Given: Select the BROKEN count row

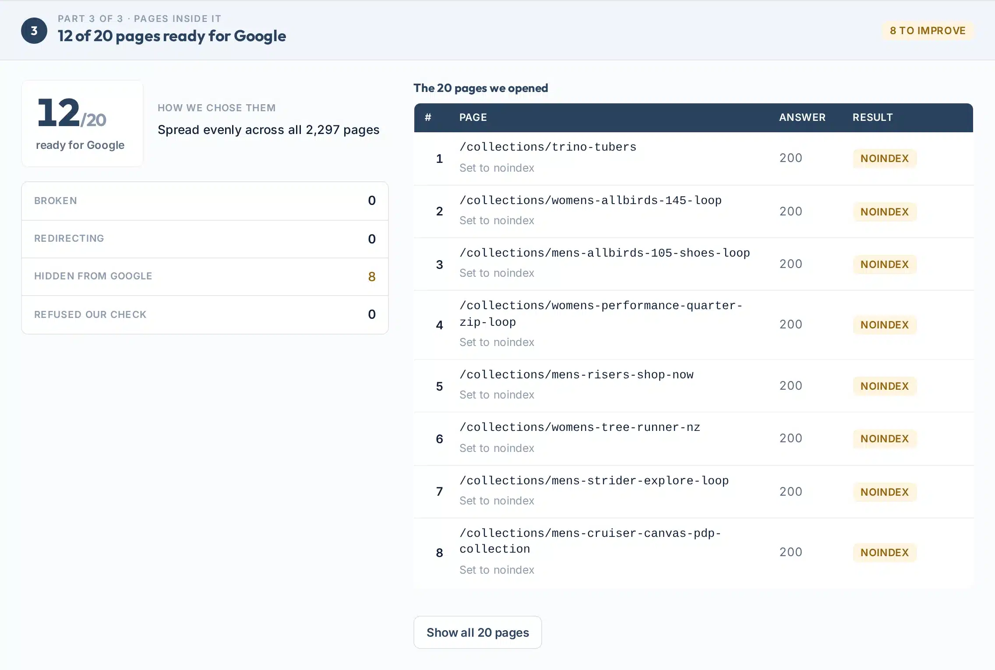Looking at the screenshot, I should (x=205, y=201).
